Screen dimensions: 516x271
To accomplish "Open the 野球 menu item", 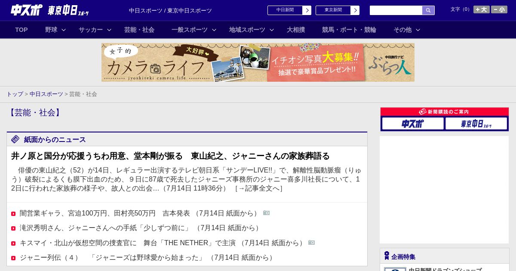I will 51,30.
